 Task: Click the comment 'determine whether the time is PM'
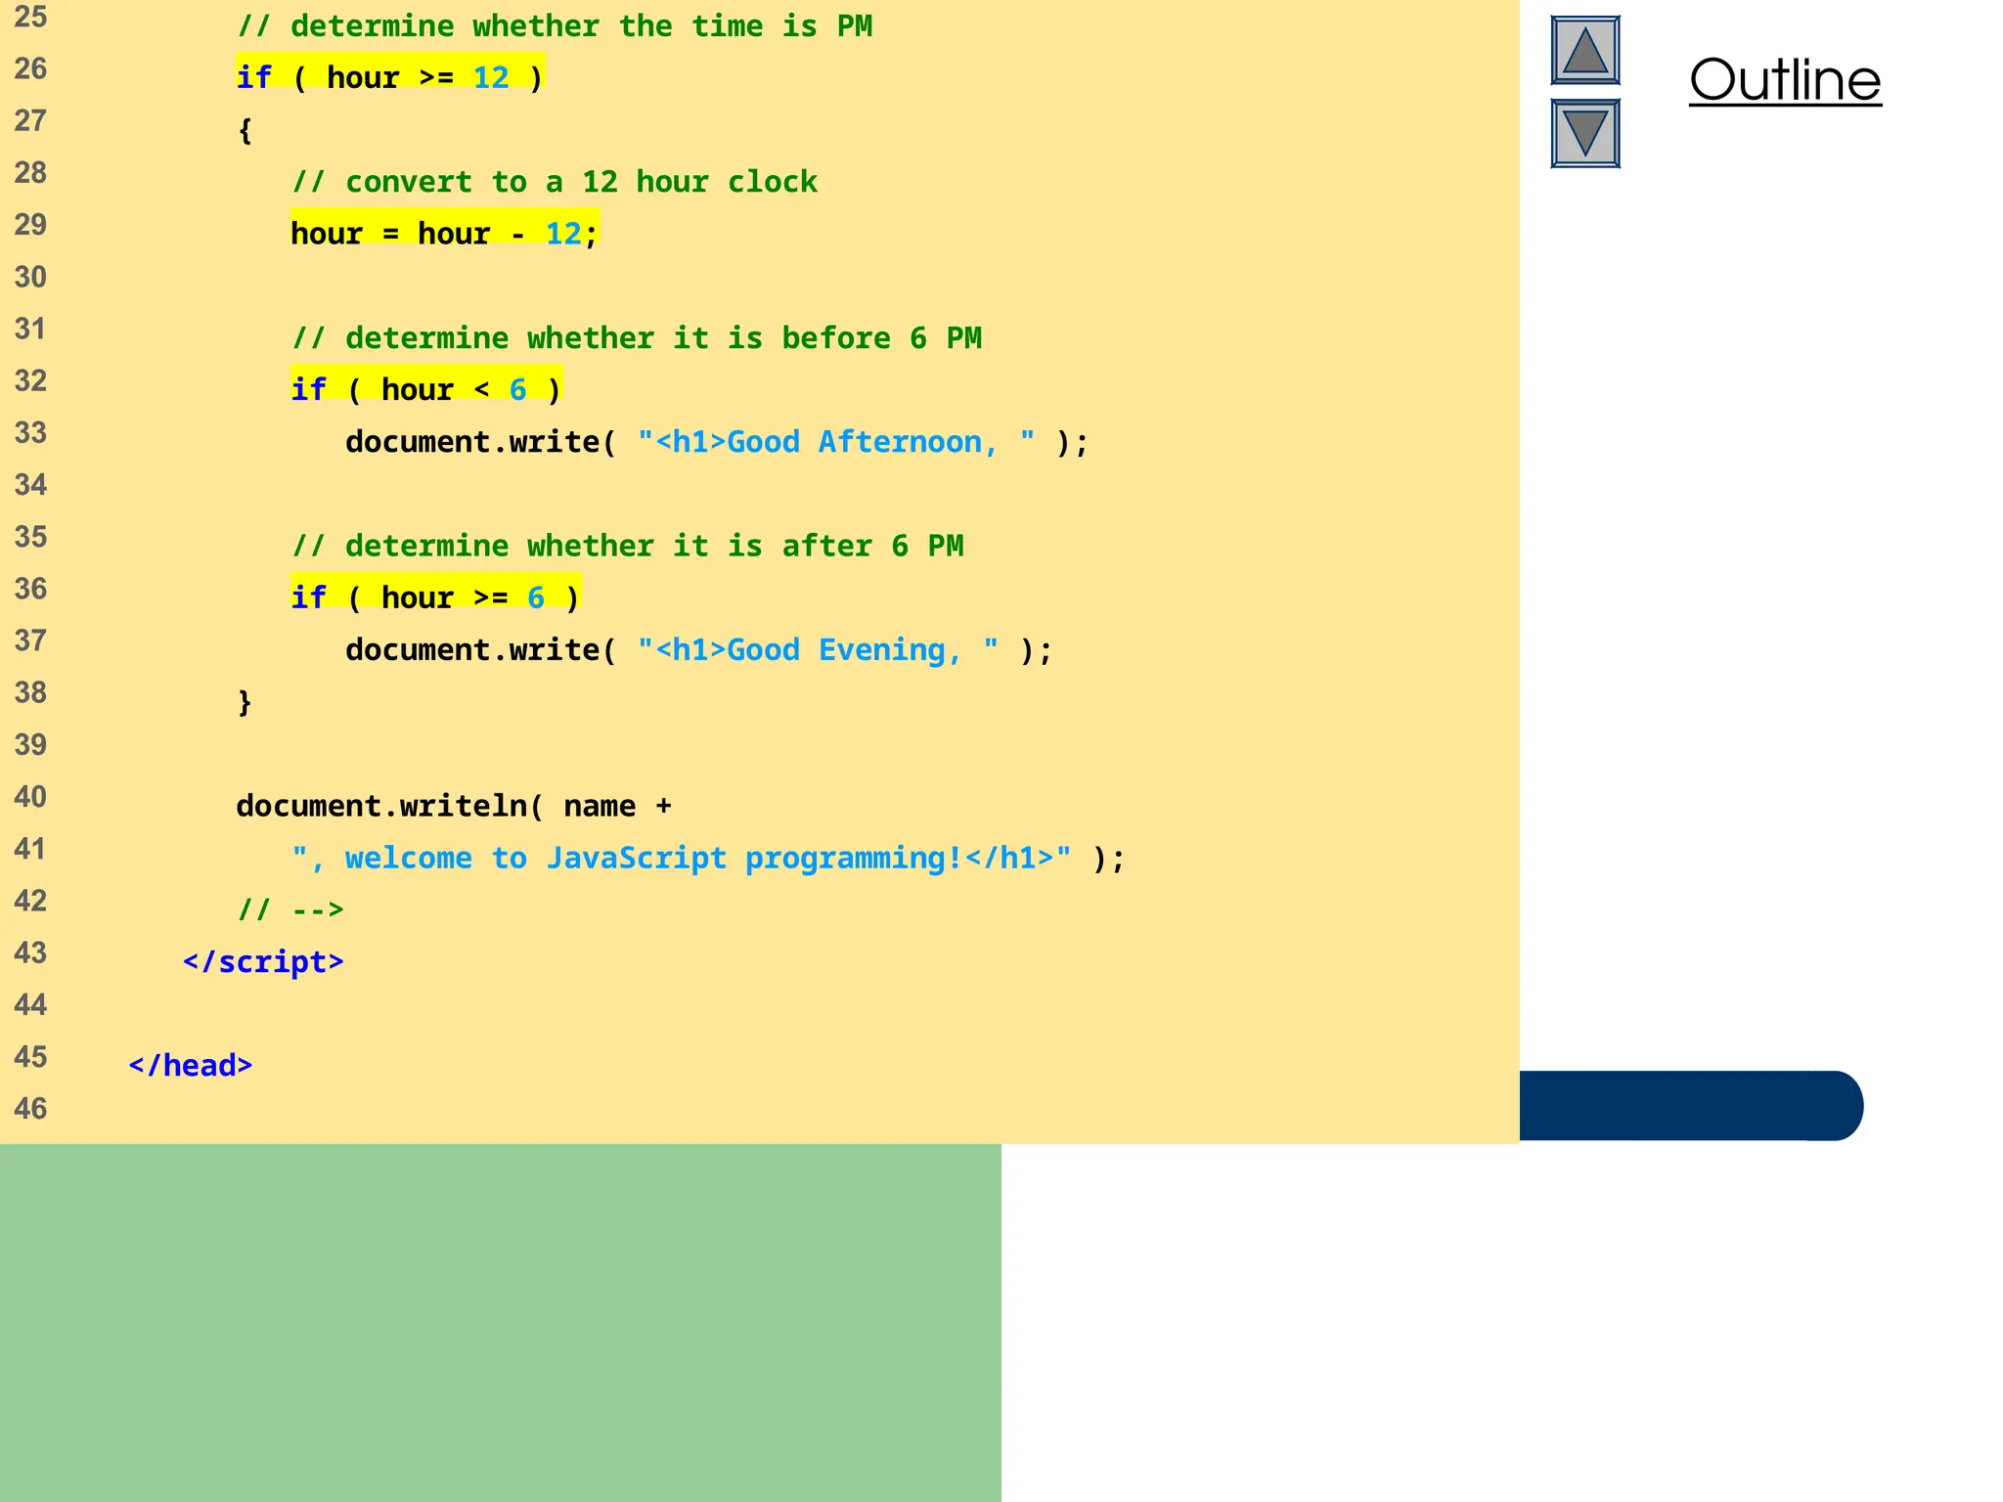point(555,26)
